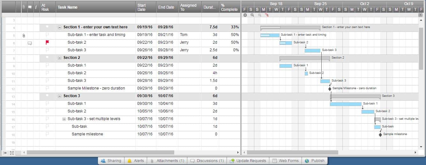Unflag the red At Risk flag on Sub-task 2
This screenshot has height=165, width=426.
pyautogui.click(x=48, y=42)
